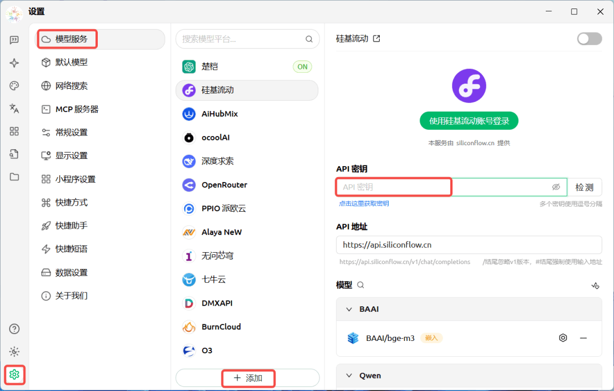Open 快捷短语 settings section
Image resolution: width=614 pixels, height=391 pixels.
tap(100, 249)
